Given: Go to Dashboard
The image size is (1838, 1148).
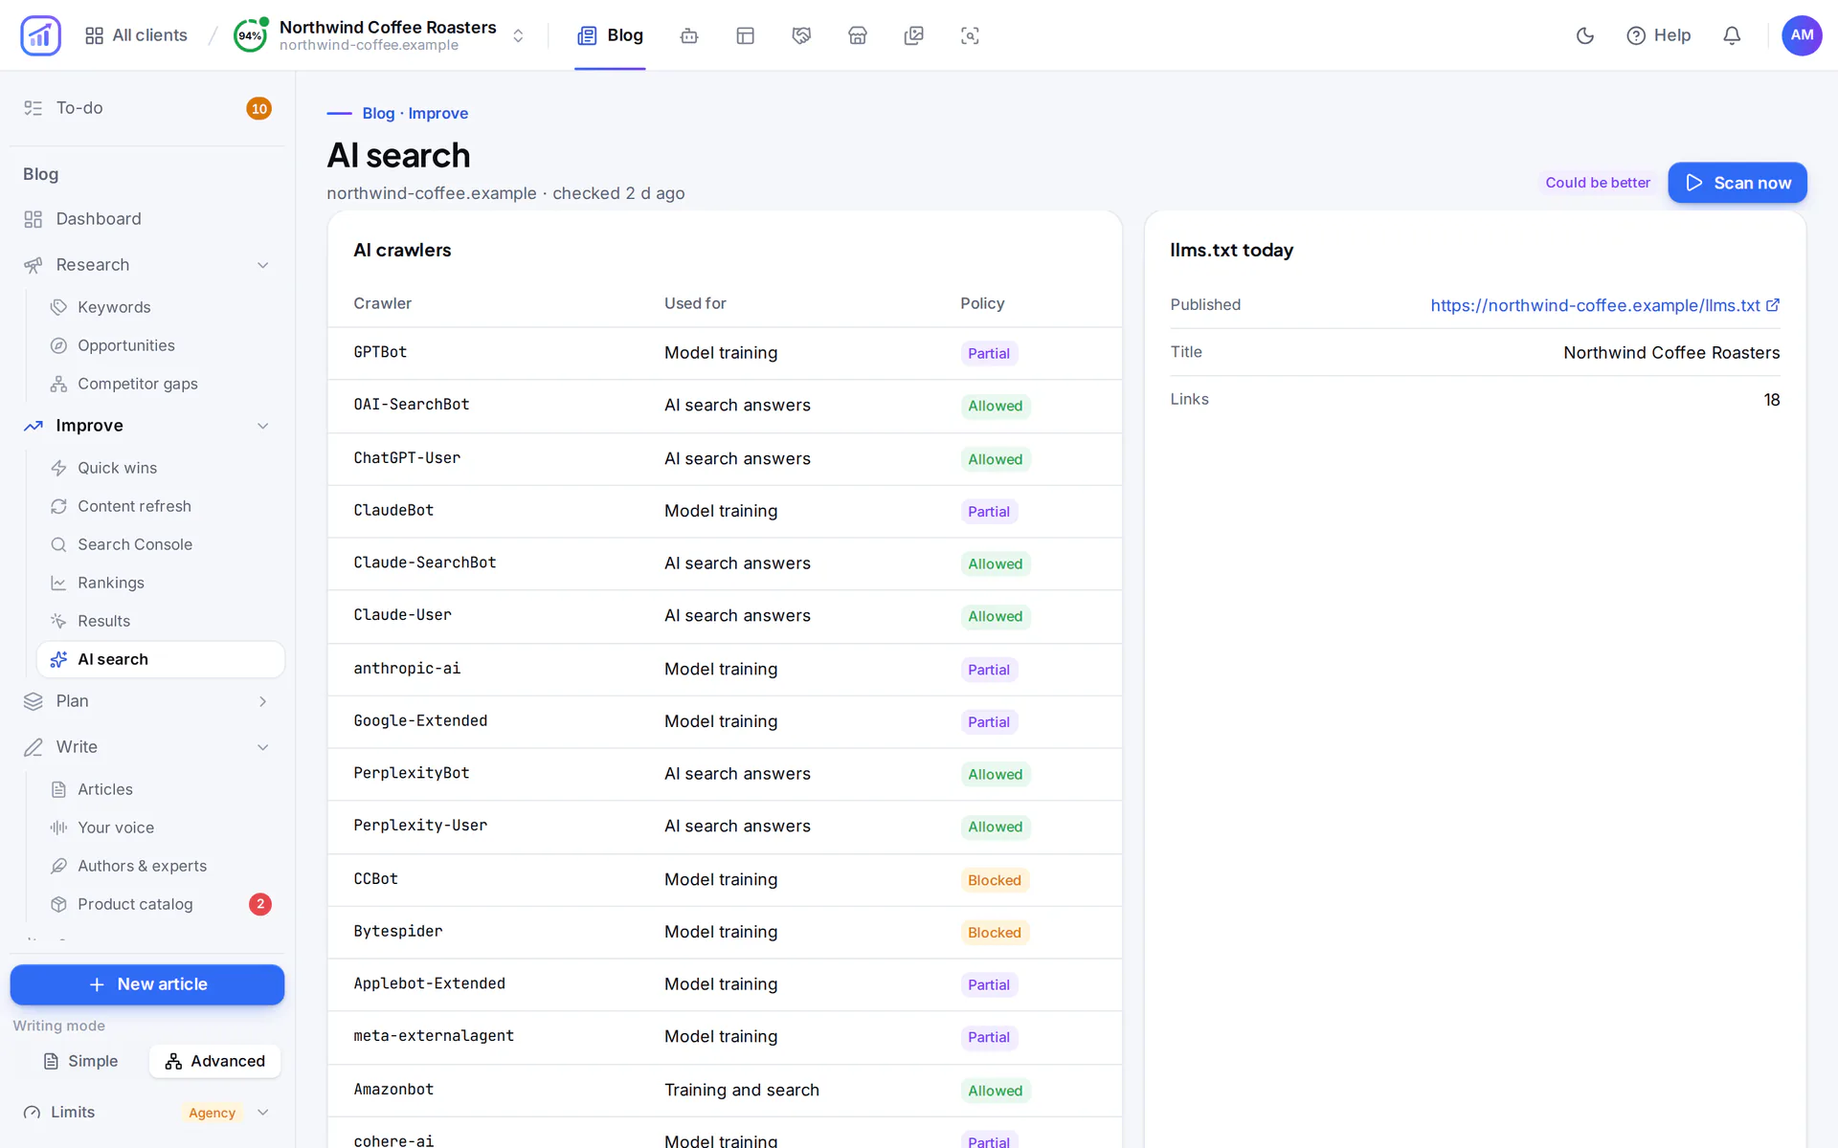Looking at the screenshot, I should click(147, 219).
